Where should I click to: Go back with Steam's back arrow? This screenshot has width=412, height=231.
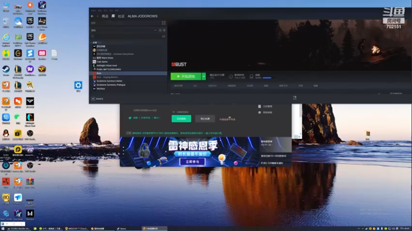coord(92,16)
